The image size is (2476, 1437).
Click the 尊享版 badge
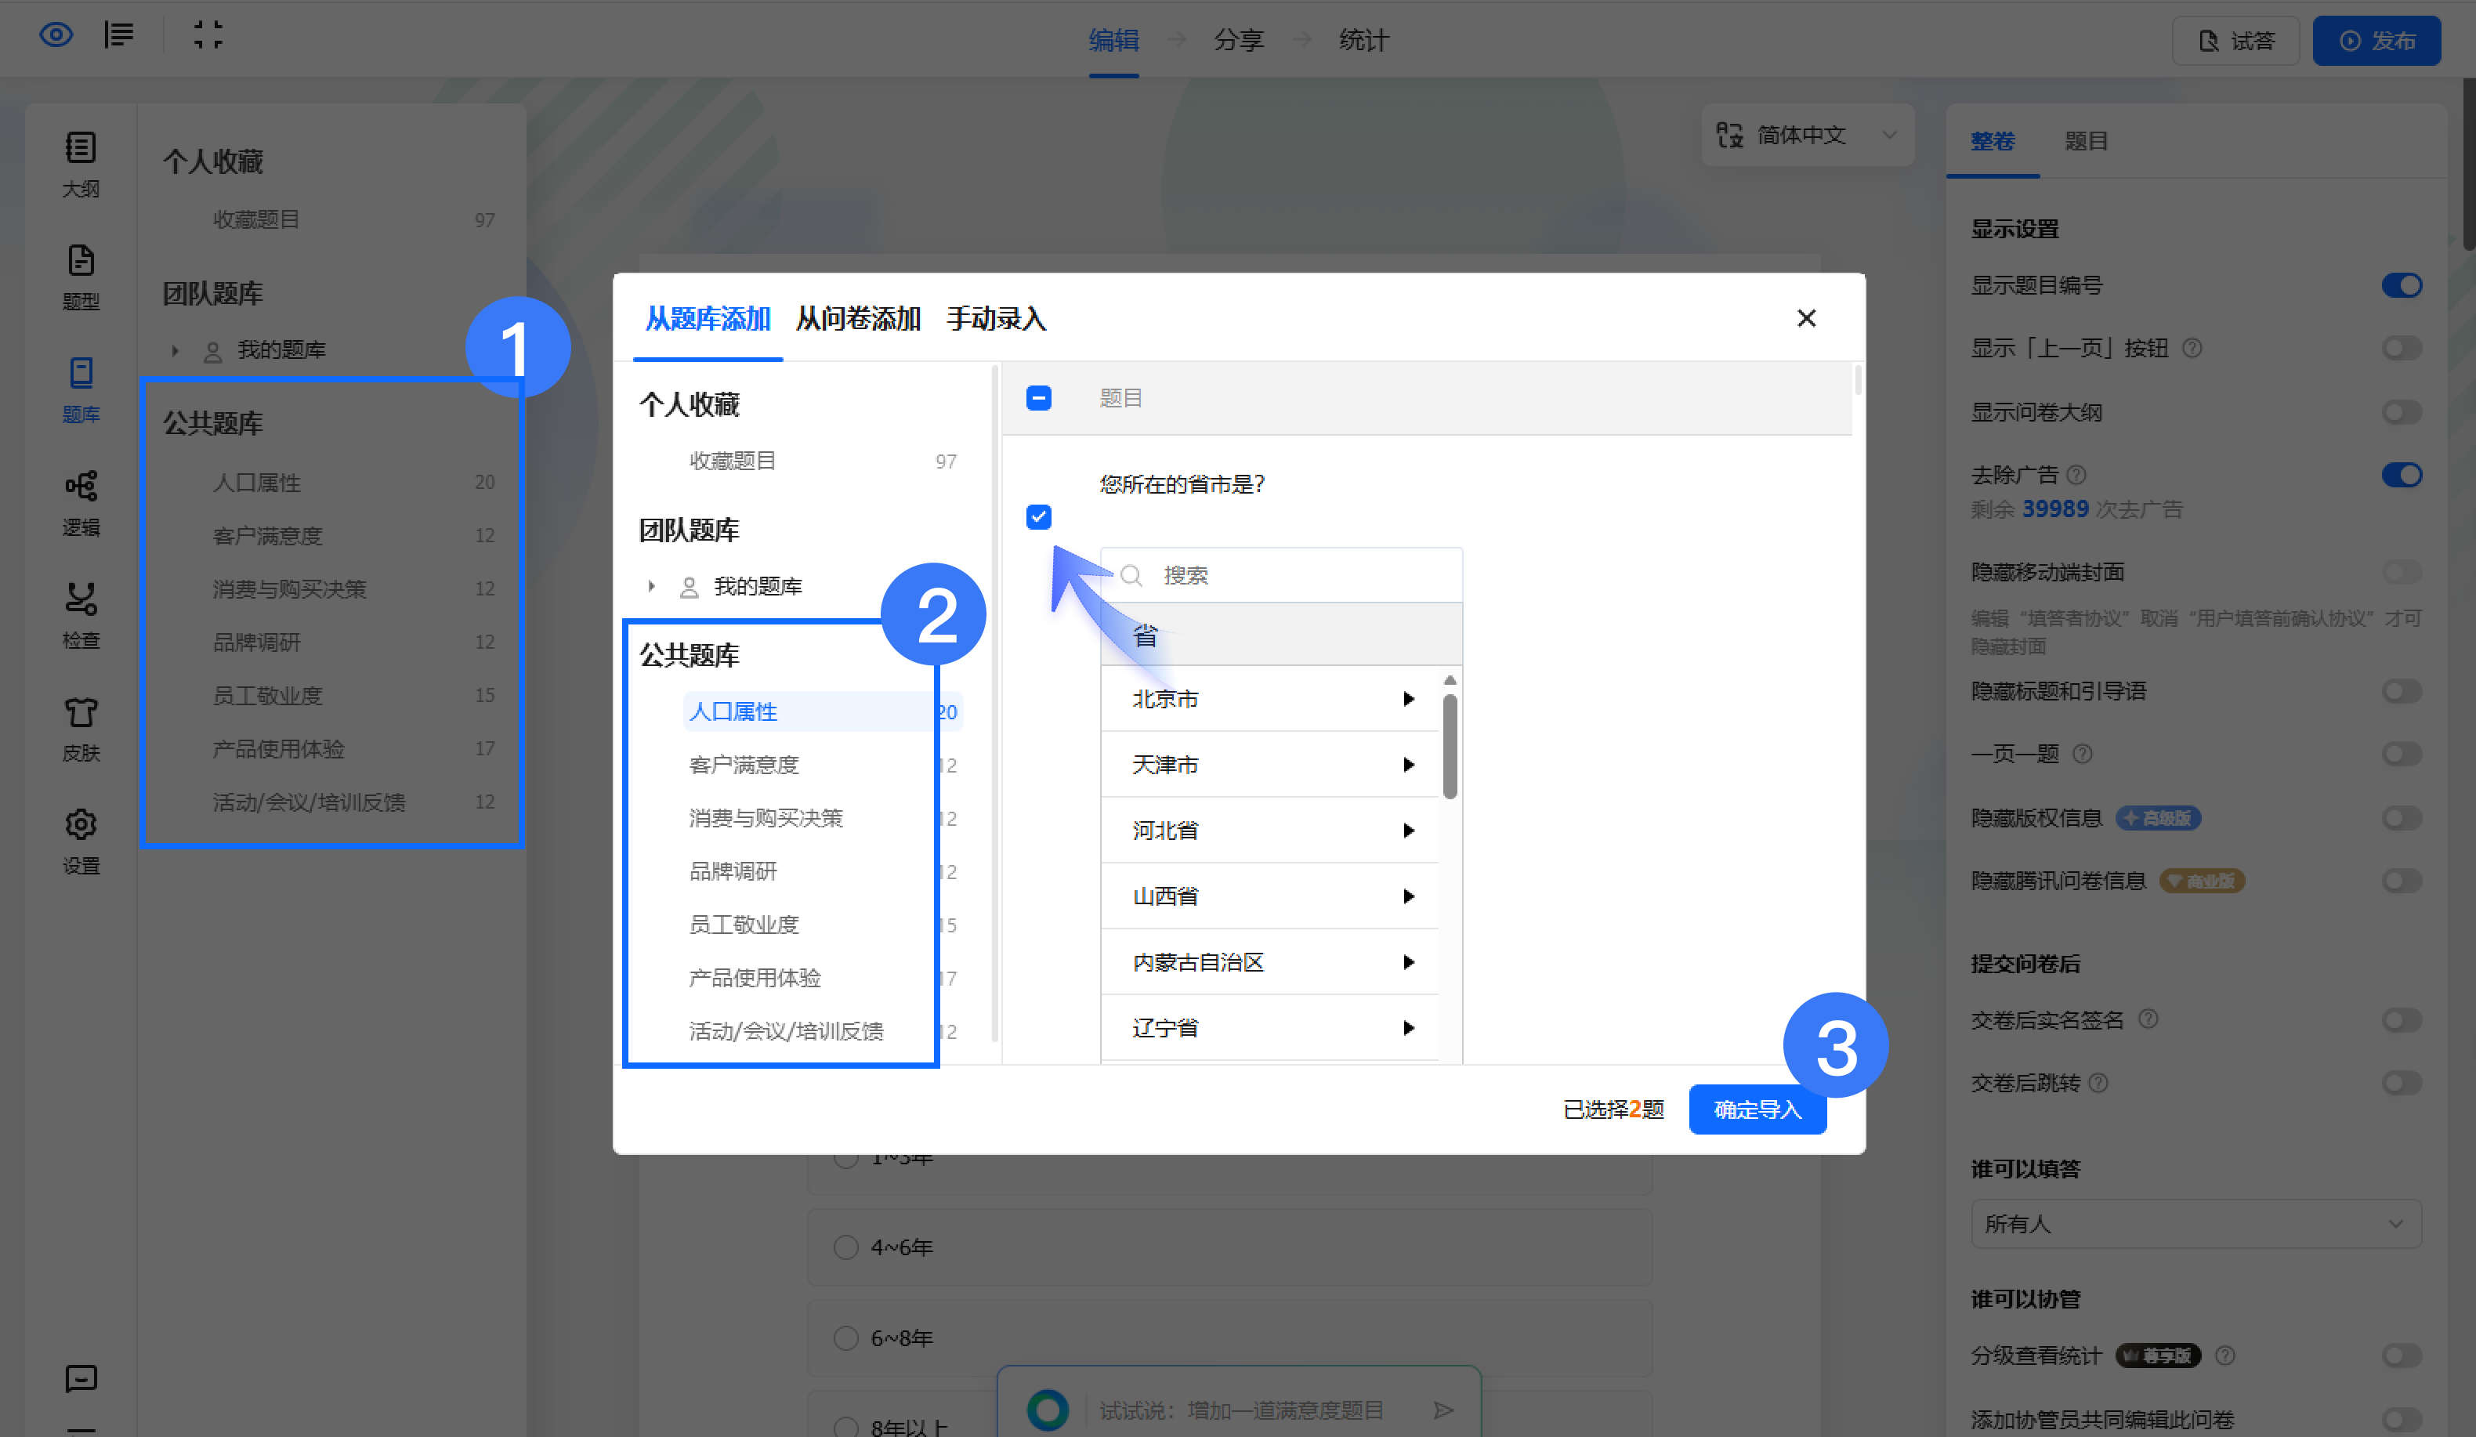click(2158, 1356)
